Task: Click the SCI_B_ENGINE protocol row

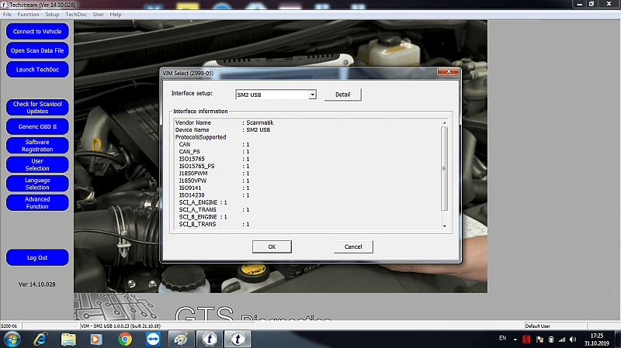Action: click(x=203, y=217)
